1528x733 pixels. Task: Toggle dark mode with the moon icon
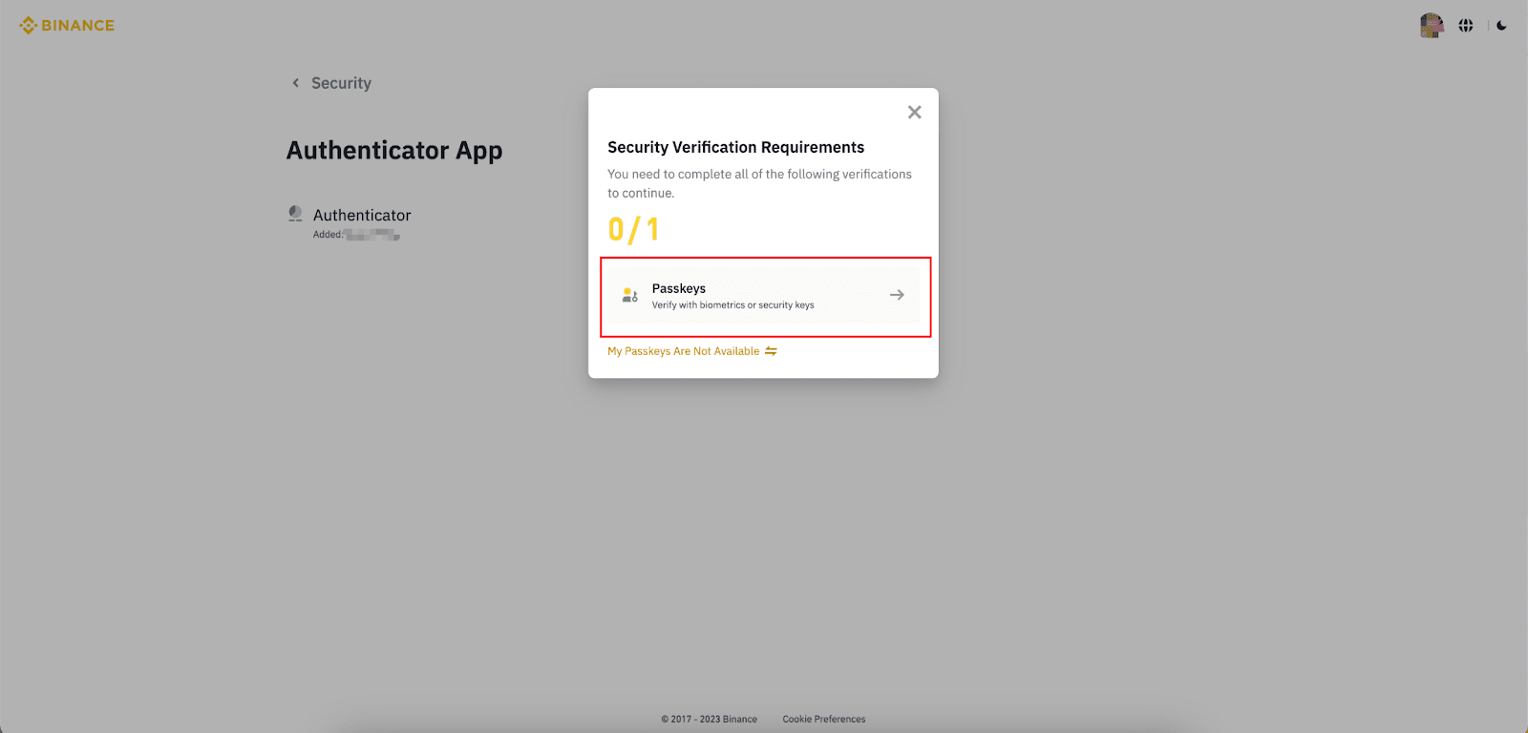tap(1501, 26)
